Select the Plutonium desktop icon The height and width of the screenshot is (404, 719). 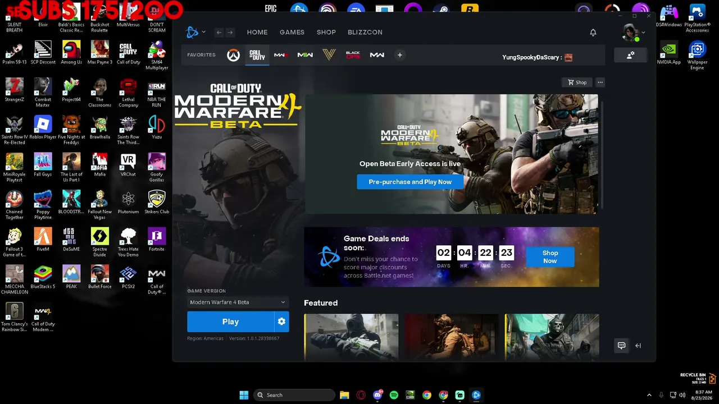(128, 203)
